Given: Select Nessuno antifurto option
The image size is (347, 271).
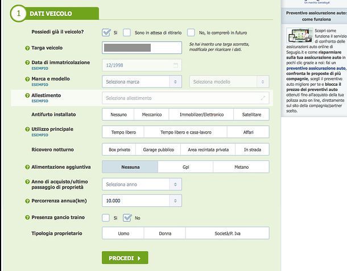Looking at the screenshot, I should tap(118, 115).
